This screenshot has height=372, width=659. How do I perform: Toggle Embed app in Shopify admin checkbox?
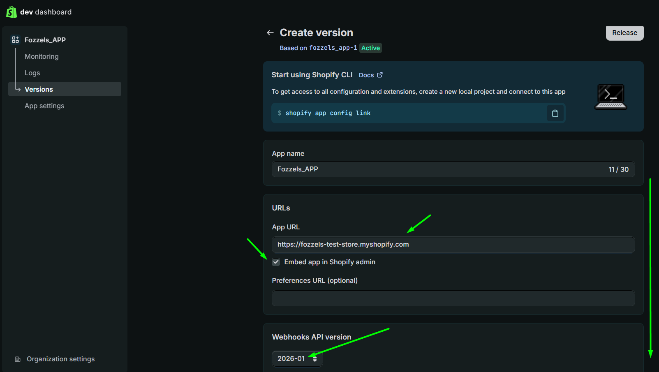pos(276,262)
